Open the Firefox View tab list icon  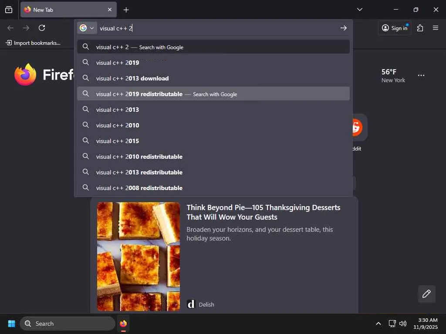pyautogui.click(x=9, y=10)
